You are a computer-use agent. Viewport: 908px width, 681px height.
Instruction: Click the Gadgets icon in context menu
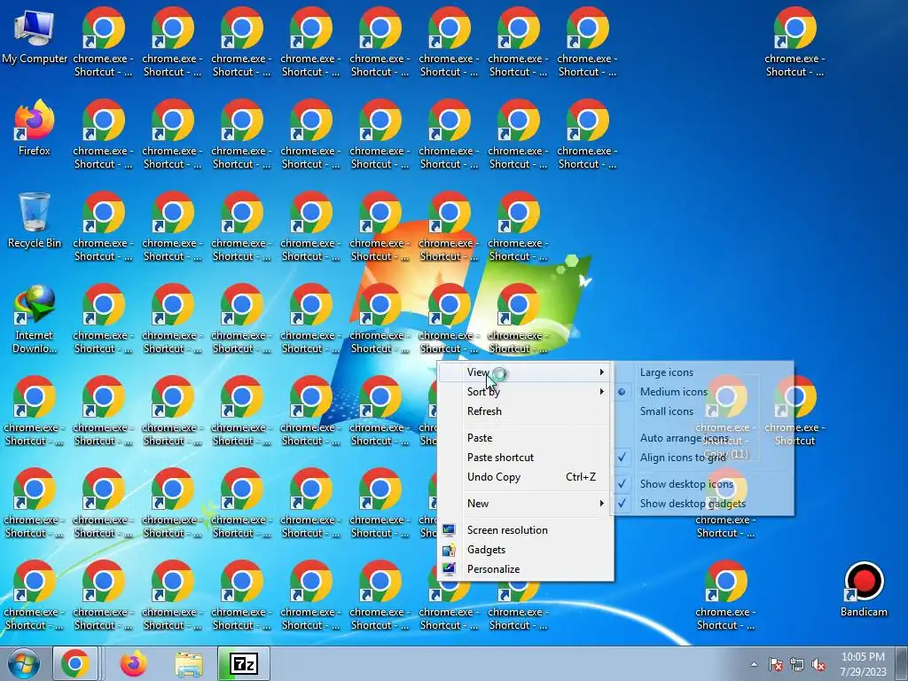[449, 550]
